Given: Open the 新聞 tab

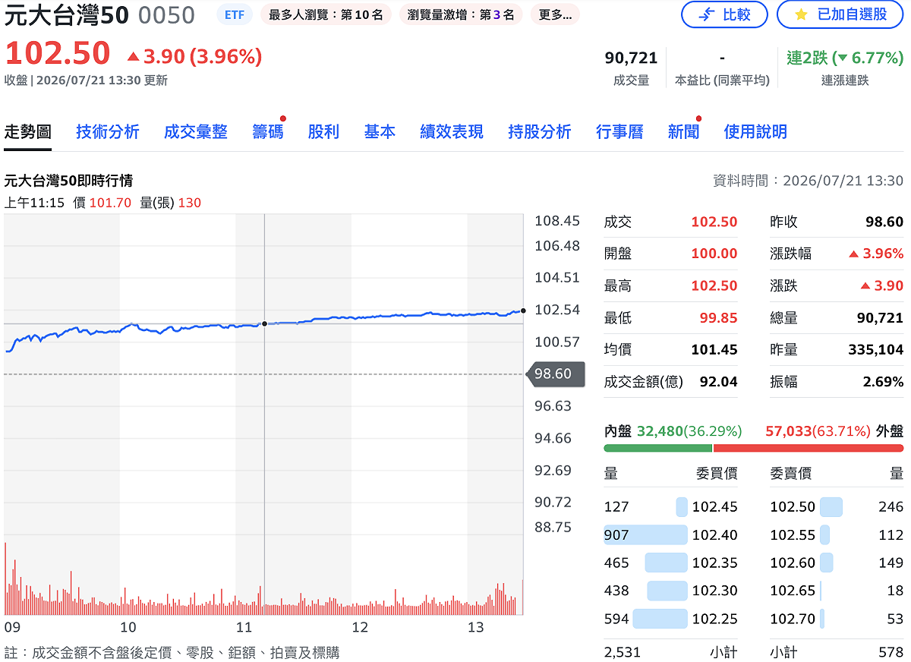Looking at the screenshot, I should [x=683, y=131].
